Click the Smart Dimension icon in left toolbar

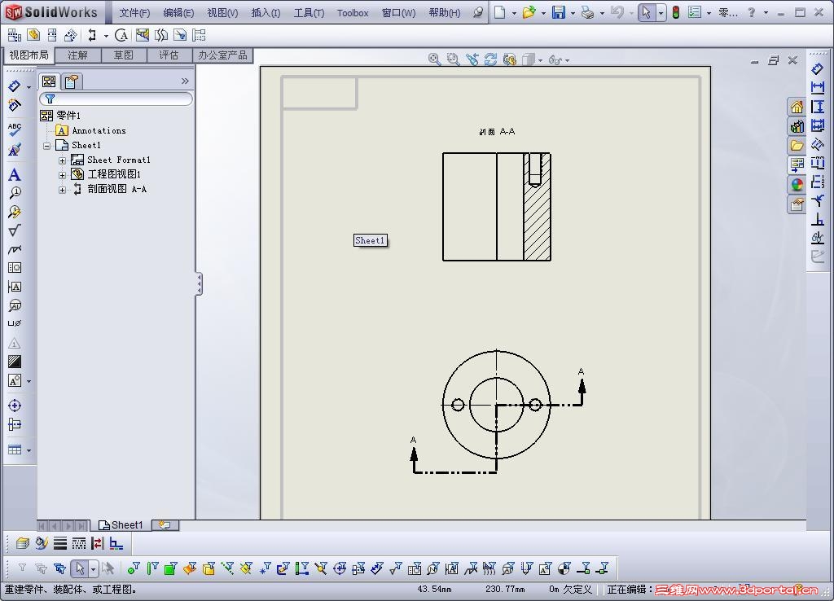15,86
